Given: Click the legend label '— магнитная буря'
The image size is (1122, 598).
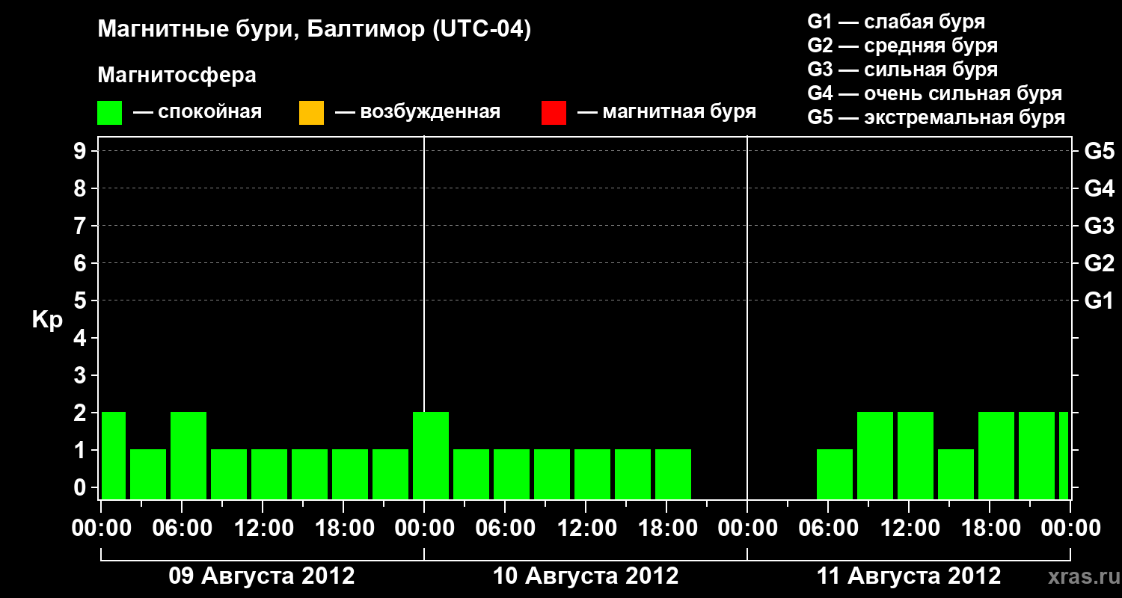Looking at the screenshot, I should (x=666, y=112).
